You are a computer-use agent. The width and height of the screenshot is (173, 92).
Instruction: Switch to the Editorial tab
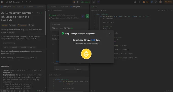point(18,7)
